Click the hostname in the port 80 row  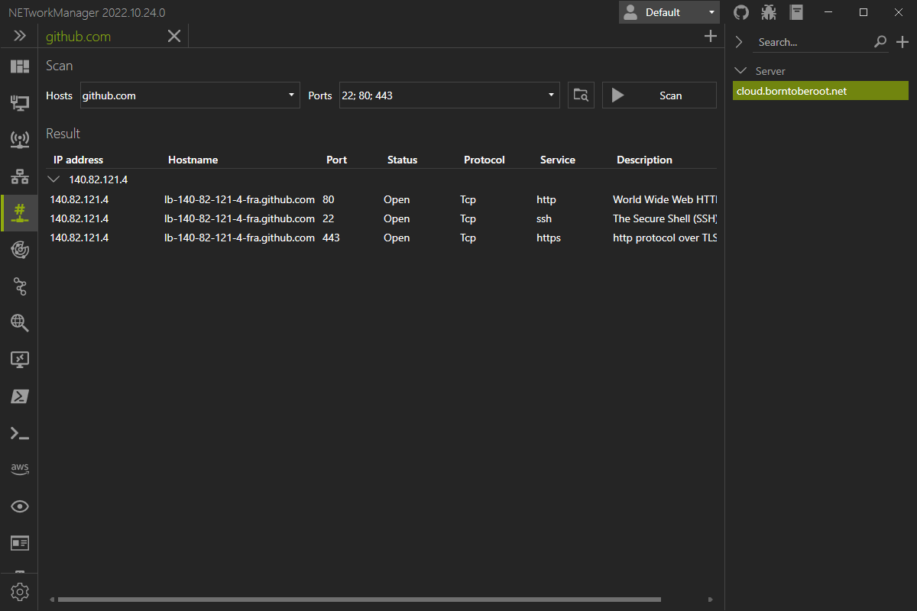[240, 199]
